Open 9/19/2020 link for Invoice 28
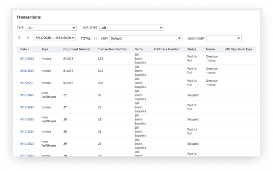 [27, 131]
